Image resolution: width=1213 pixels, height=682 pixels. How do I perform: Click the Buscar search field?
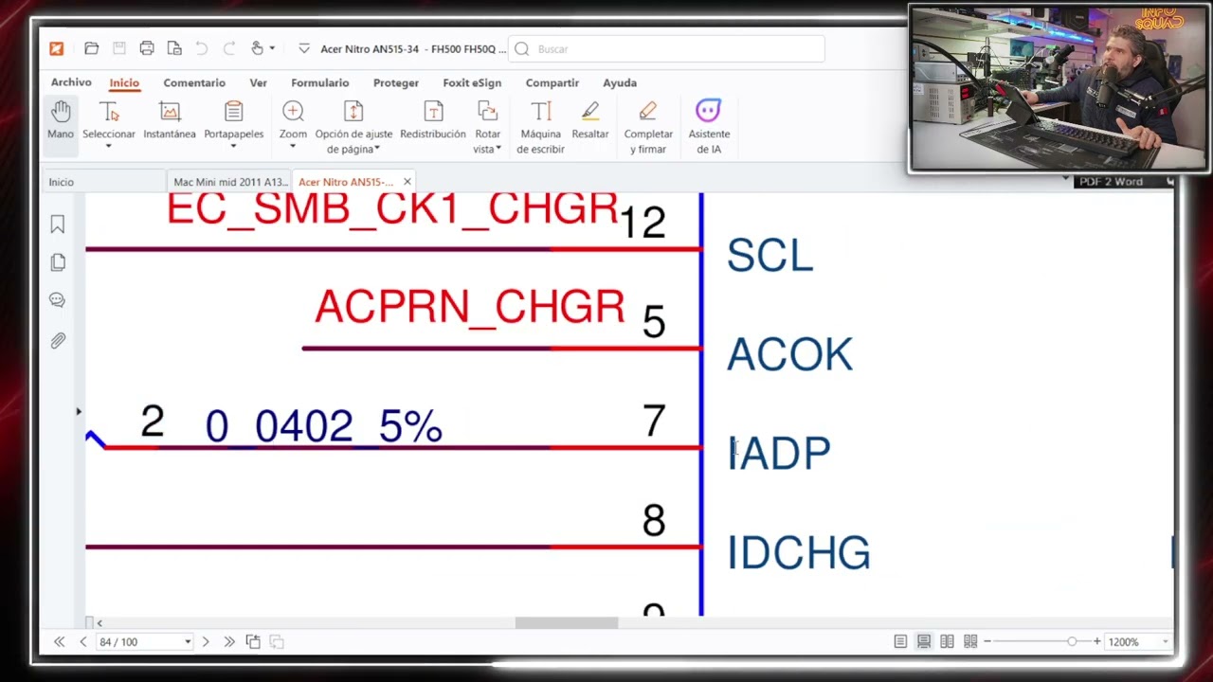point(666,48)
